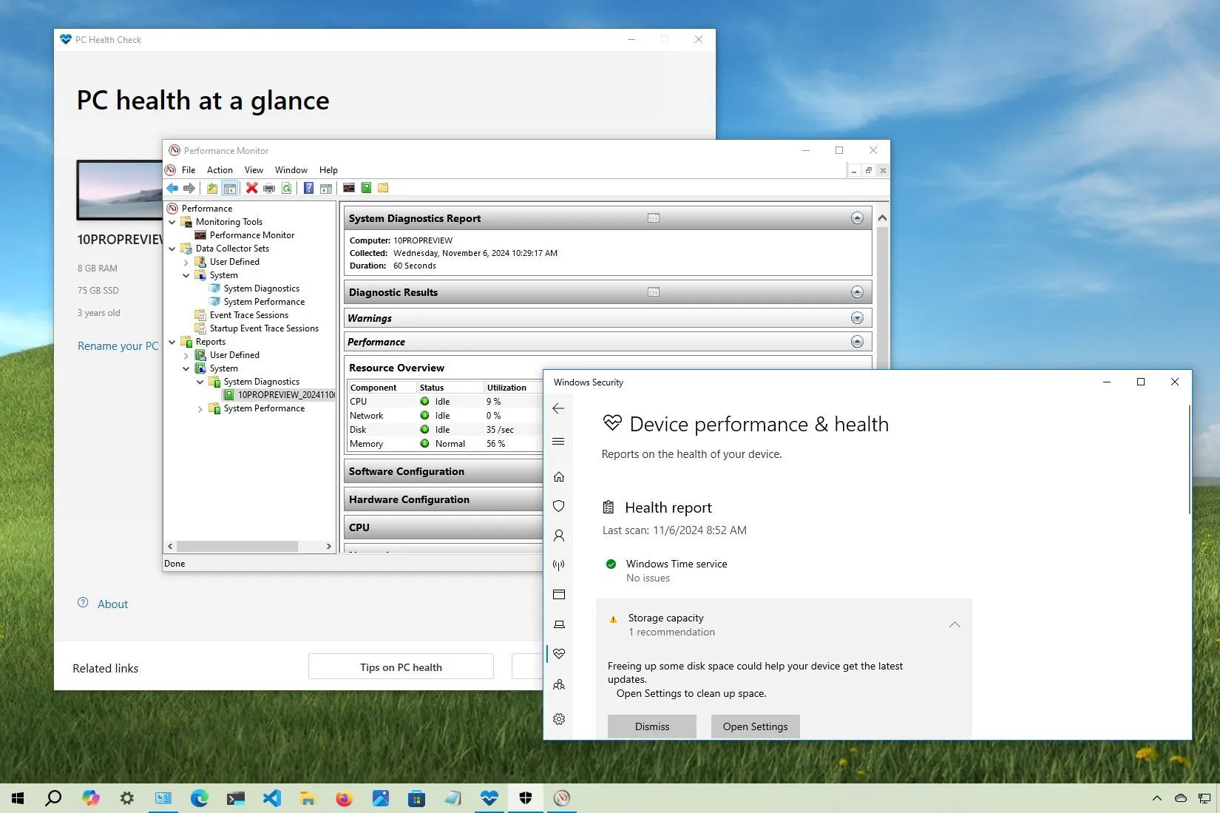This screenshot has height=813, width=1220.
Task: Select Virus & threat protection shield icon
Action: click(559, 506)
